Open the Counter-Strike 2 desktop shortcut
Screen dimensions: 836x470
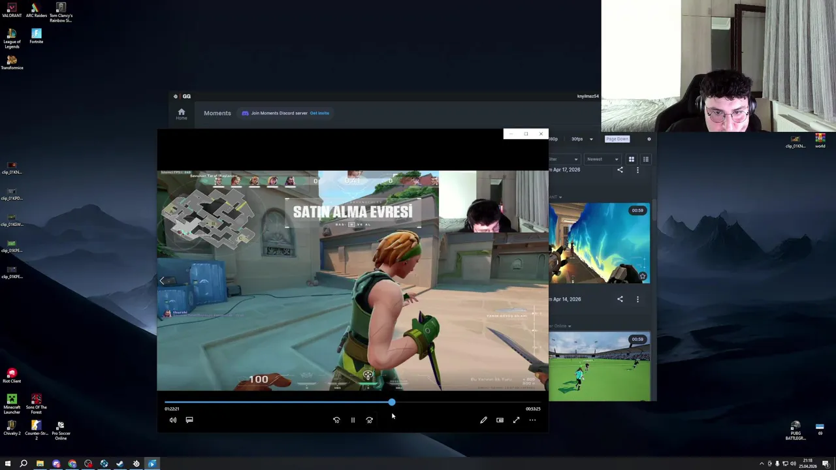36,431
